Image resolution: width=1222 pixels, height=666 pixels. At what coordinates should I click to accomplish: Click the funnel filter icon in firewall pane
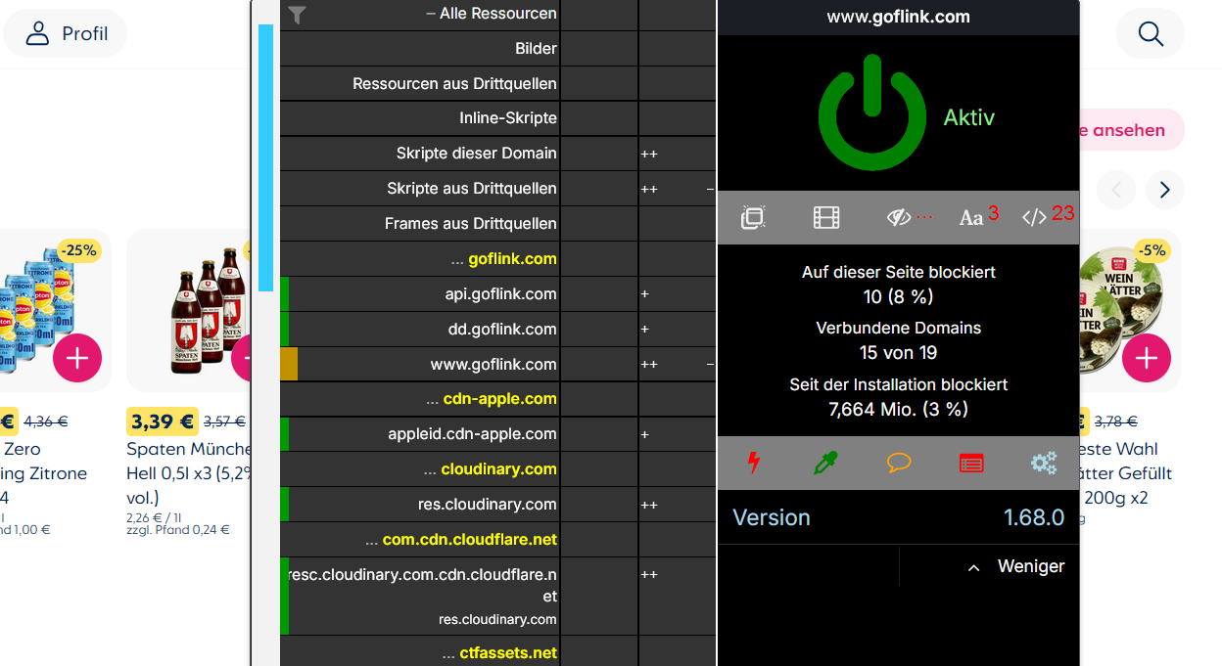coord(298,14)
